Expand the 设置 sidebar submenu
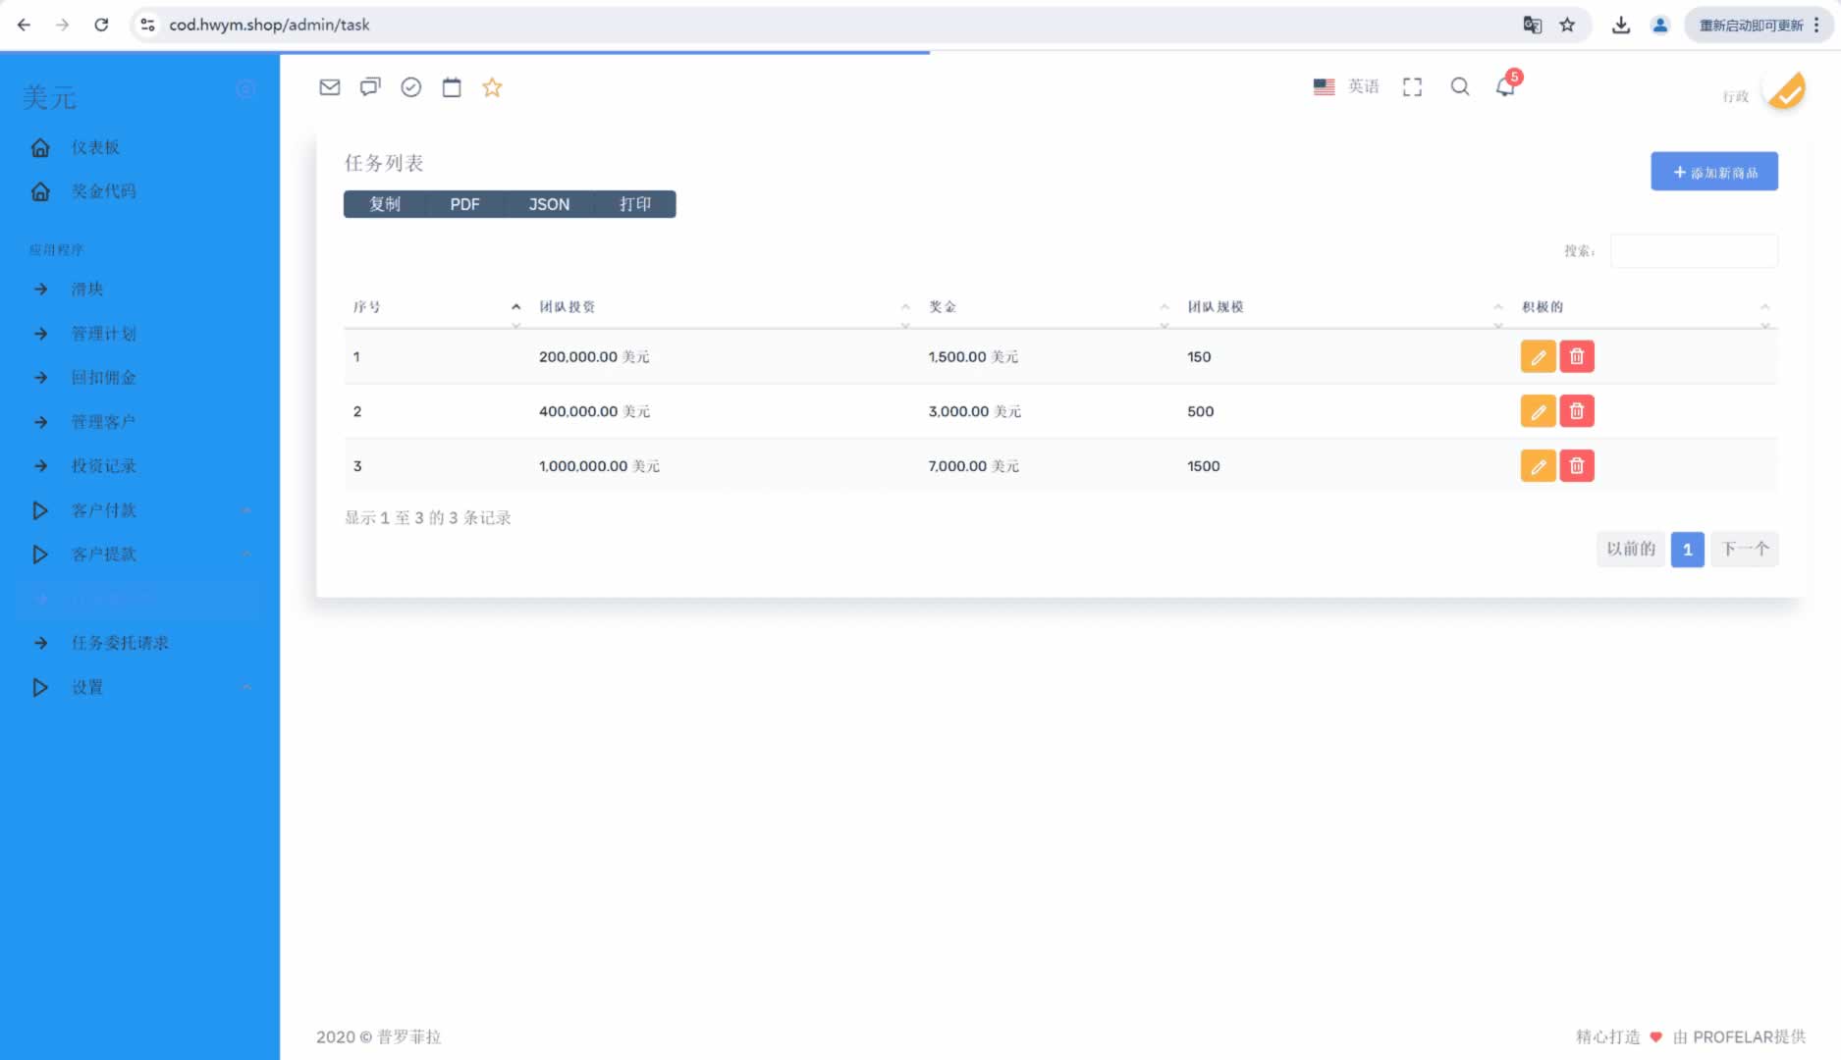The image size is (1841, 1060). click(x=87, y=687)
